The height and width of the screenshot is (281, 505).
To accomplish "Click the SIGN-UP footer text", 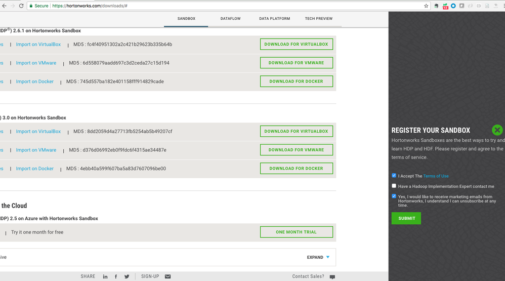I will (150, 276).
